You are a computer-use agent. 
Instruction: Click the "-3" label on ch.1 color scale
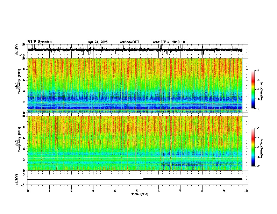(x=258, y=71)
